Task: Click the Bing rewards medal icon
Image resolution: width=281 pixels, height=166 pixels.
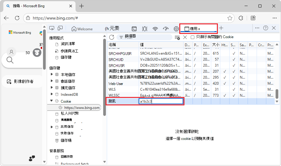Action: point(37,53)
